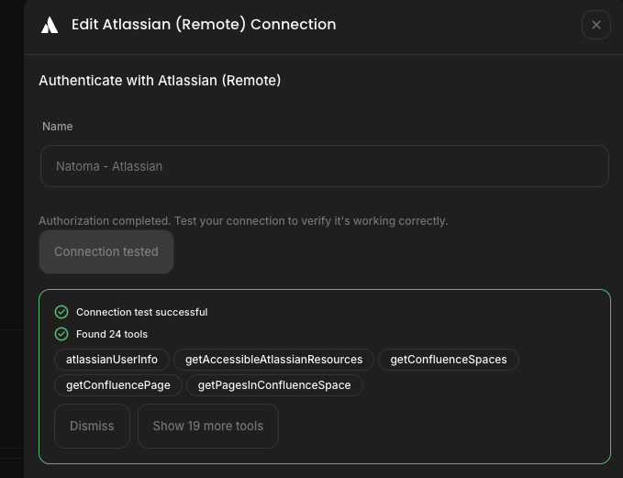The image size is (623, 478).
Task: Dismiss the connection test results
Action: (x=92, y=426)
